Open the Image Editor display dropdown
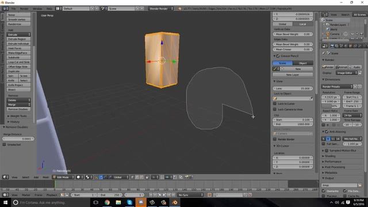Viewport: 368px width, 207px height. (x=346, y=73)
